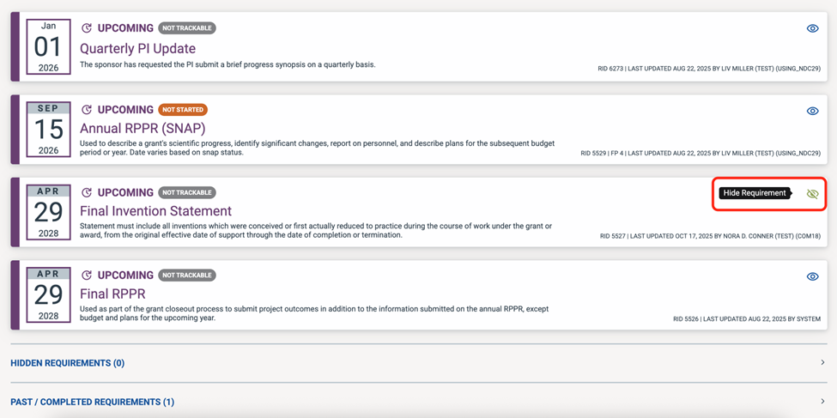
Task: Click the Jan 01 2026 date box
Action: click(48, 46)
